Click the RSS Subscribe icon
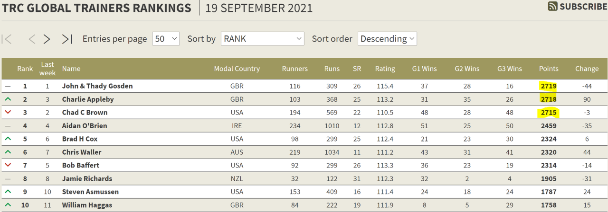 click(552, 6)
